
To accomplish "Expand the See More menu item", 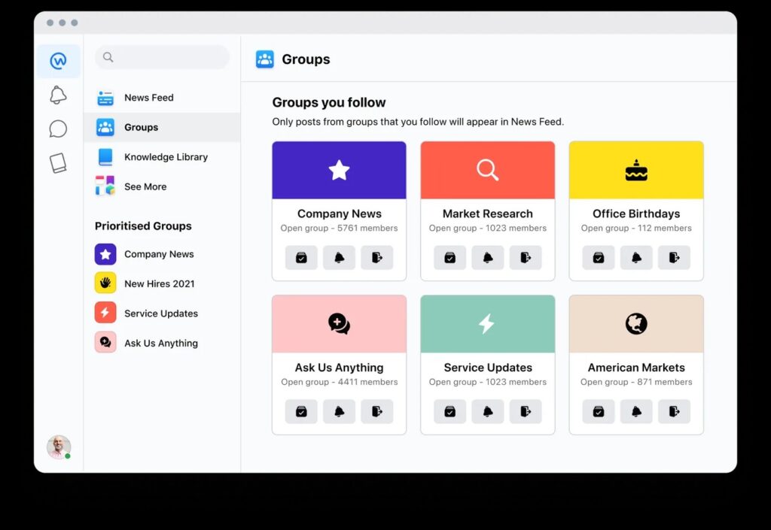I will (145, 186).
